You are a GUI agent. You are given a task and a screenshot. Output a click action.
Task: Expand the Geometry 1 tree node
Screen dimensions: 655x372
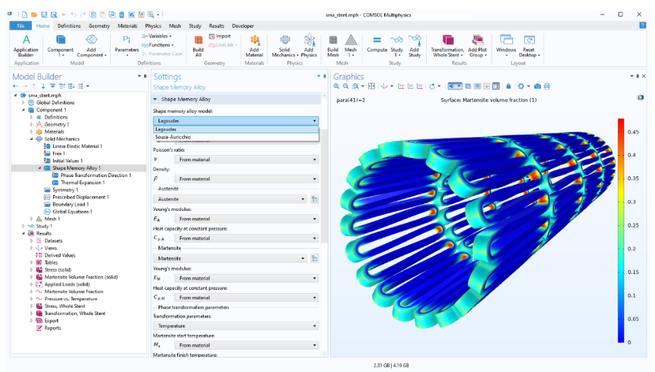[x=31, y=125]
